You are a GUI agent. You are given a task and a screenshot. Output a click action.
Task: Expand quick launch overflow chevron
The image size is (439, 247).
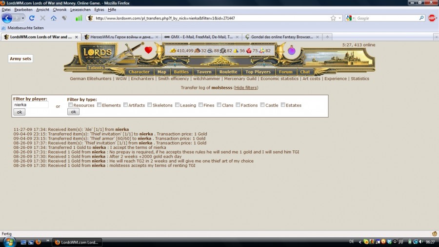tap(48, 241)
